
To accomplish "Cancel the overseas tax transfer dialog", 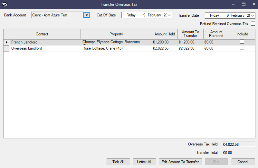I will click(x=243, y=162).
